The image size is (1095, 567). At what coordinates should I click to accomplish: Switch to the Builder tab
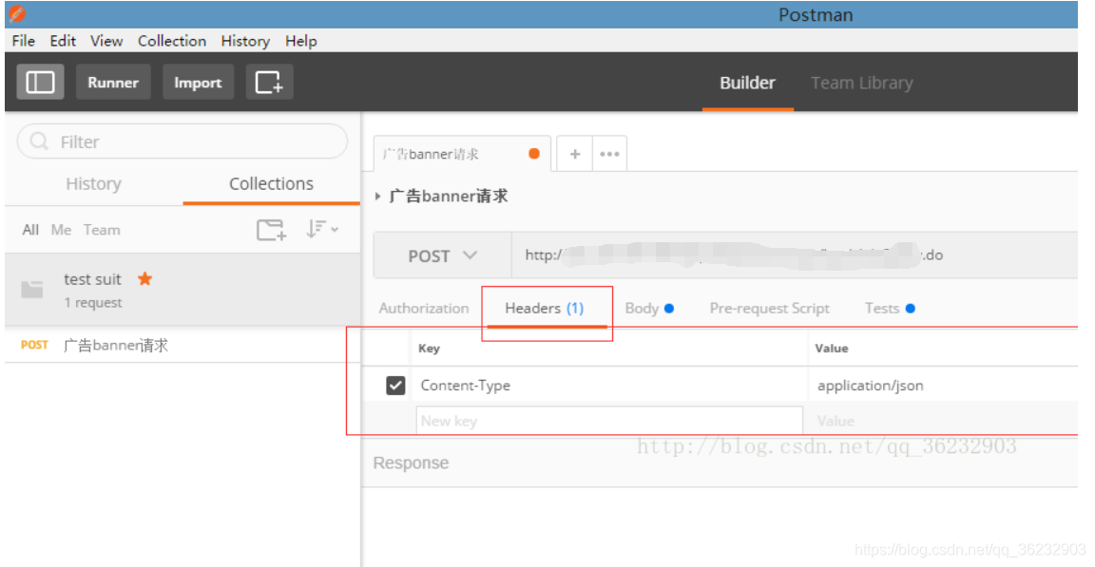coord(747,83)
